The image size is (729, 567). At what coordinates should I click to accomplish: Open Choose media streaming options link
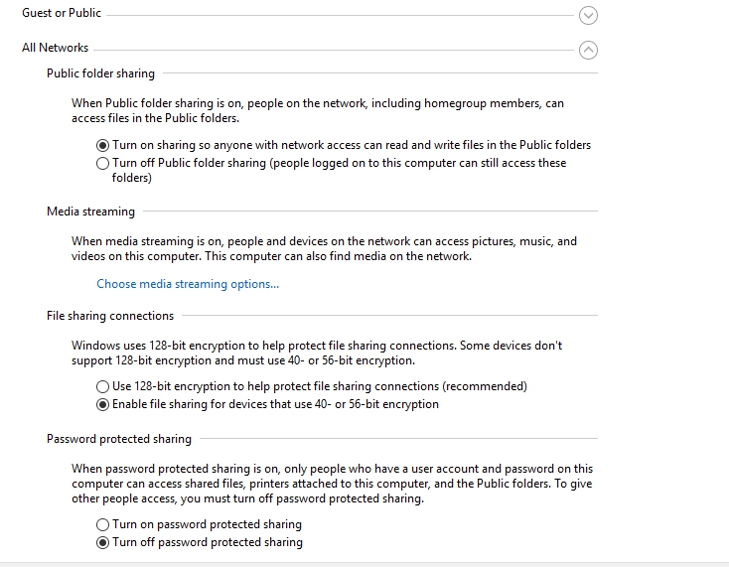[188, 284]
